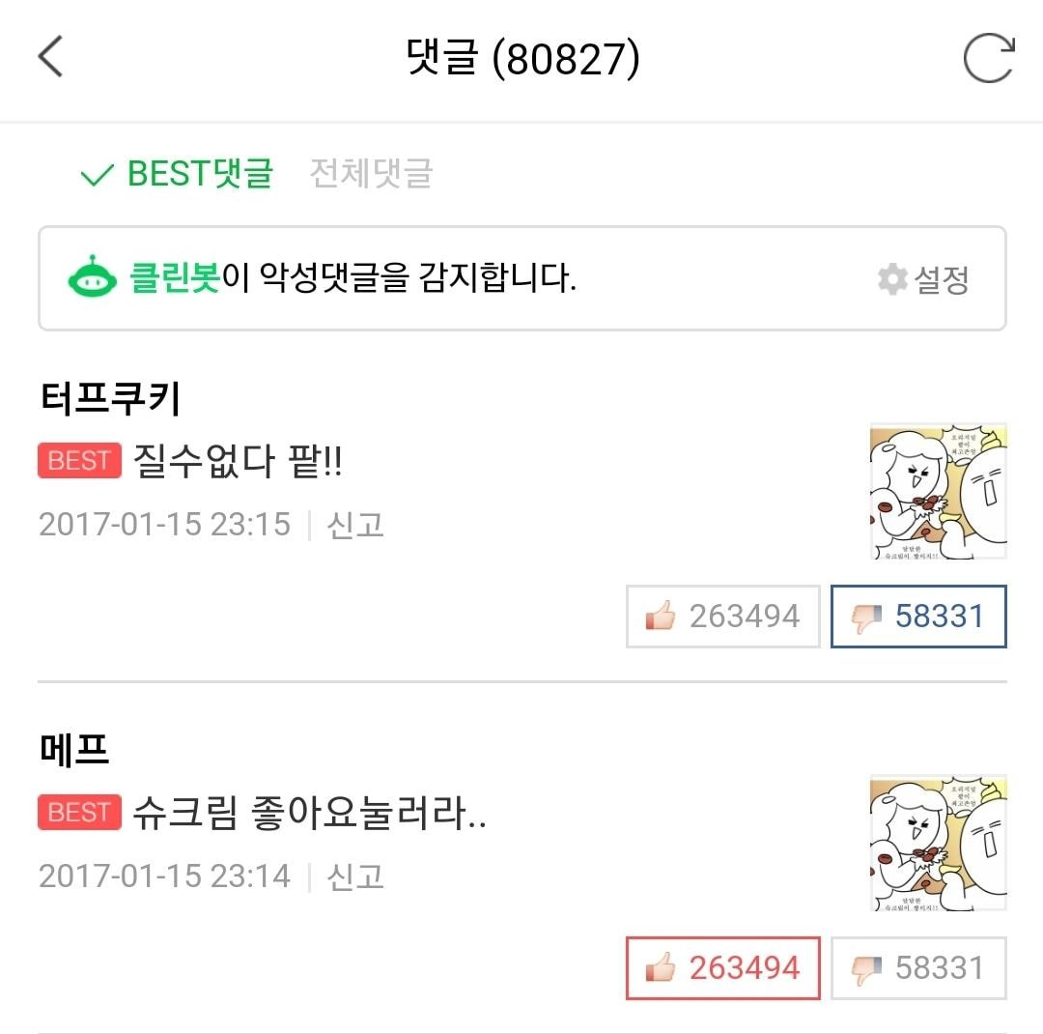Toggle like on the 메프 comment

(722, 968)
